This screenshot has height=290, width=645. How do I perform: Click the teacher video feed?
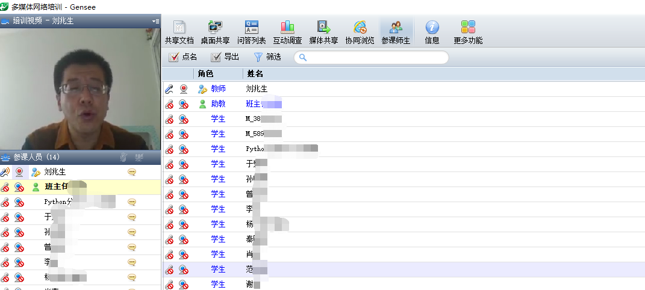click(80, 89)
